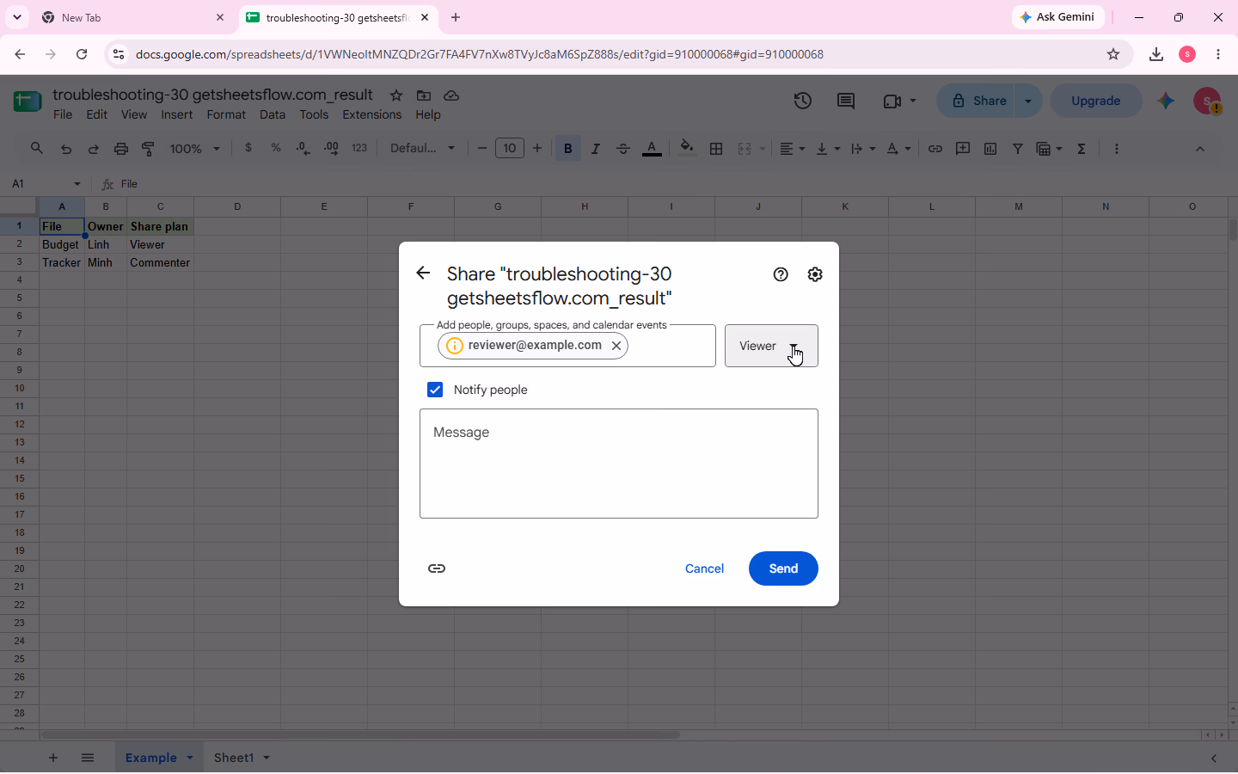Click the Message text area
Screen dimensions: 1238x774
(x=619, y=464)
